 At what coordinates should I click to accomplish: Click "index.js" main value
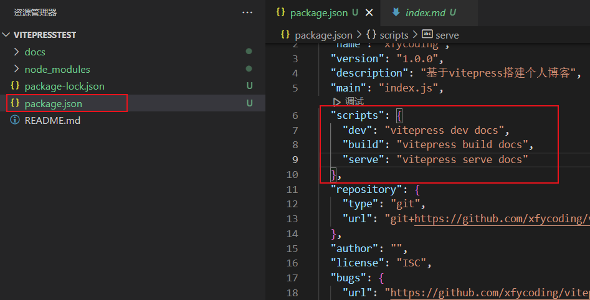409,88
